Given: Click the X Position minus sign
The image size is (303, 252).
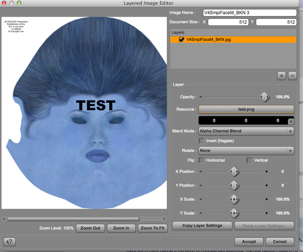Looking at the screenshot, I should [x=201, y=171].
